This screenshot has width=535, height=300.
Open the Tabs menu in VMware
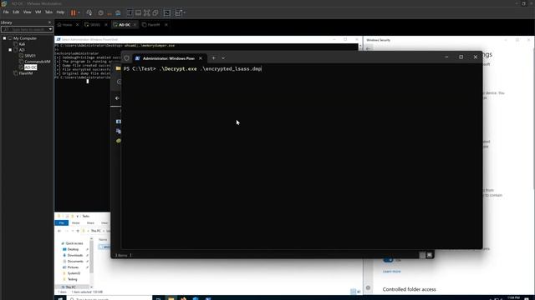pos(48,12)
